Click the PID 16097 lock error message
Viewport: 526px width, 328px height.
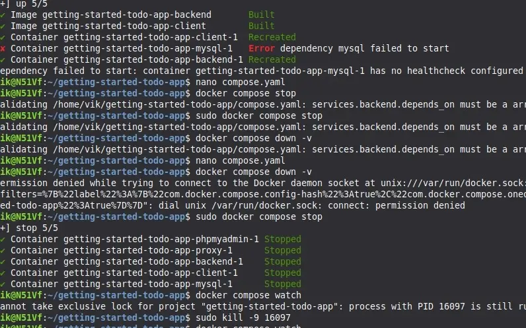[263, 307]
